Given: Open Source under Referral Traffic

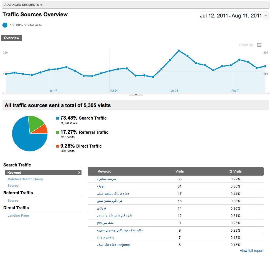Looking at the screenshot, I should [13, 201].
